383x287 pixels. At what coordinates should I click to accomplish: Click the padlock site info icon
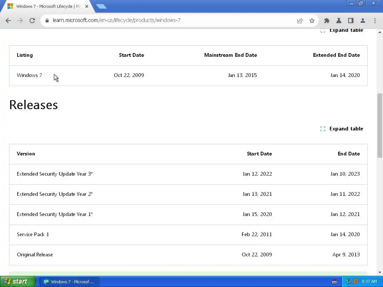(x=47, y=21)
